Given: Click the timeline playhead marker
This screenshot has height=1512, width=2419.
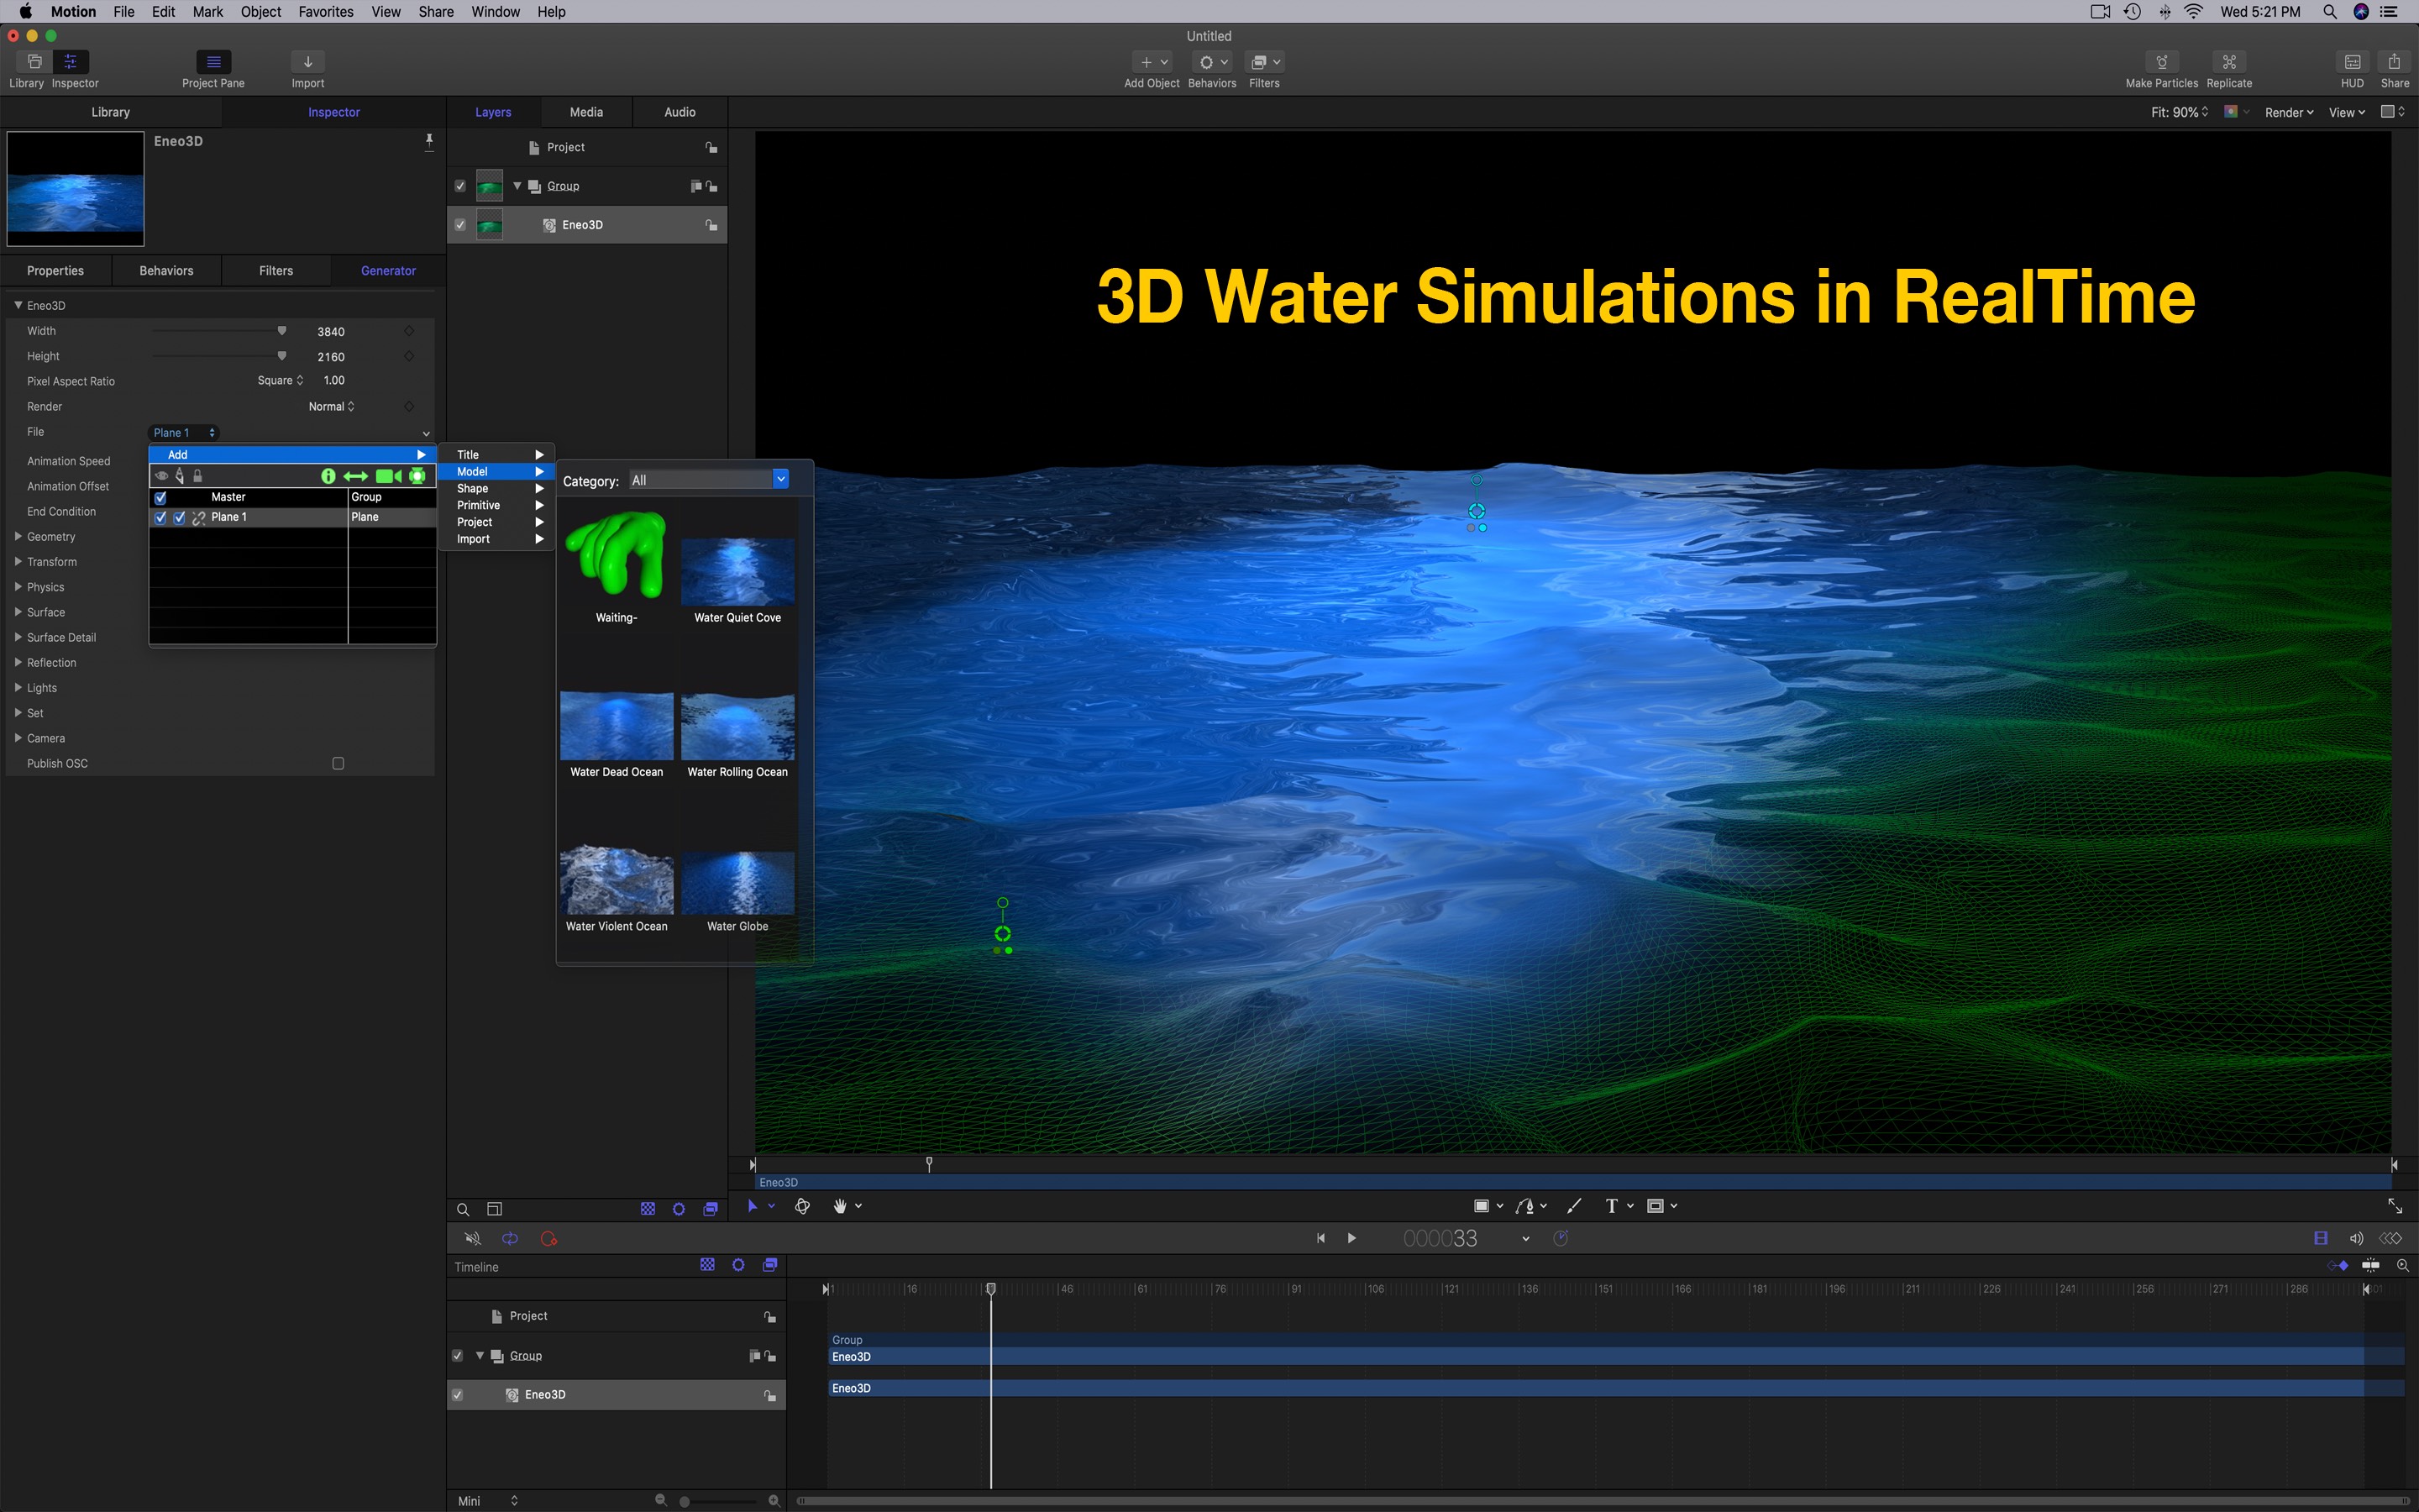Looking at the screenshot, I should (990, 1289).
